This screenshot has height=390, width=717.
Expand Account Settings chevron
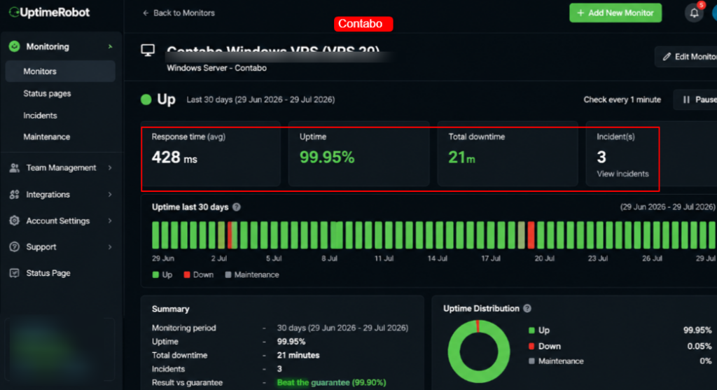click(x=110, y=221)
